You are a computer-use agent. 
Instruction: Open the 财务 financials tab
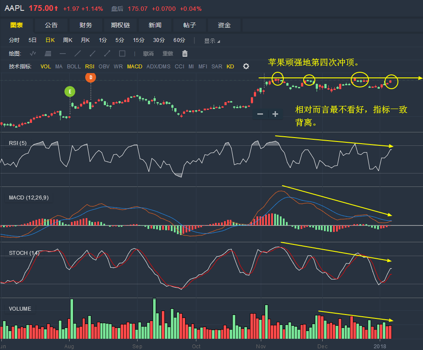pyautogui.click(x=86, y=25)
